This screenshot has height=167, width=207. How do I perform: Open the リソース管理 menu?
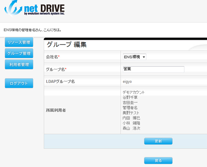point(19,42)
